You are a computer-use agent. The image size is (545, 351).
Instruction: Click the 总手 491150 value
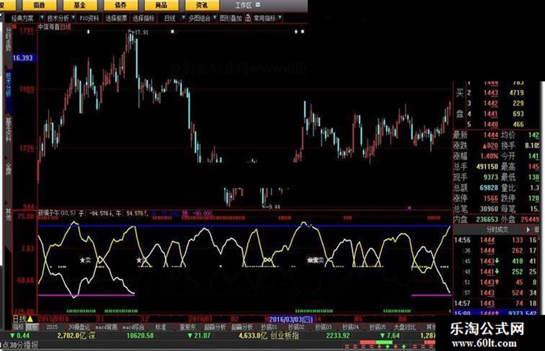point(487,167)
